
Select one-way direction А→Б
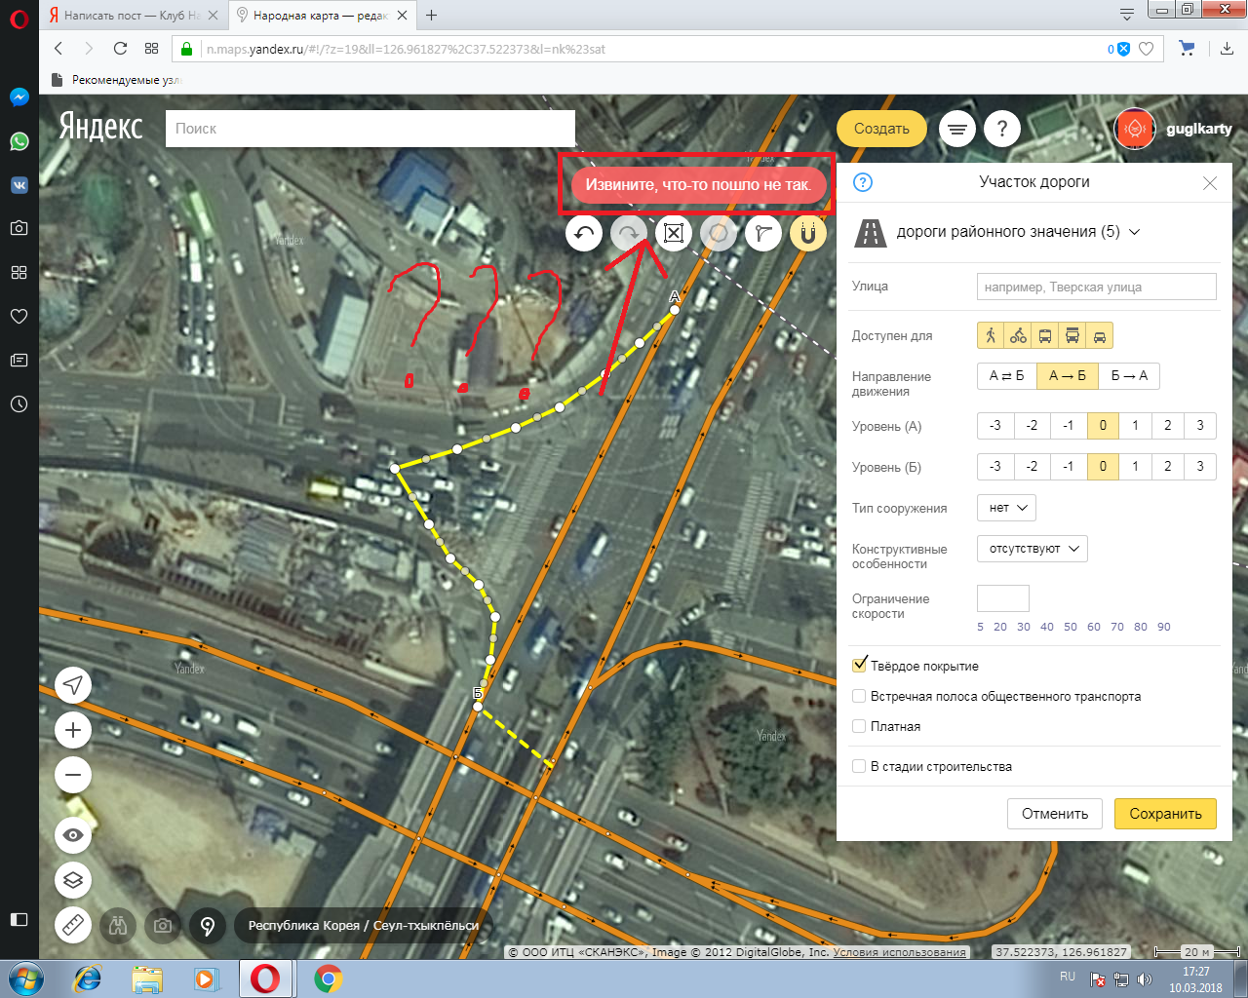[x=1068, y=376]
